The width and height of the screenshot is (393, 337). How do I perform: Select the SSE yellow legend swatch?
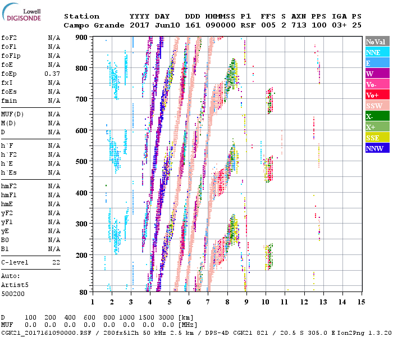point(377,138)
